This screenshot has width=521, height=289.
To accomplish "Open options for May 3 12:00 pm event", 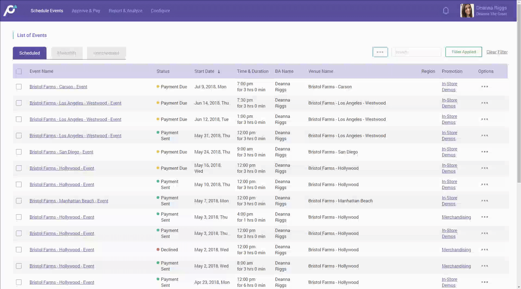I will point(485,233).
